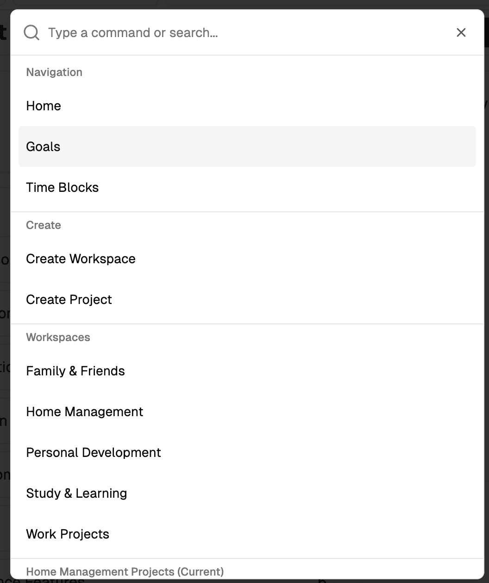This screenshot has width=489, height=583.
Task: Click the dark backdrop above the palette
Action: [324, 4]
